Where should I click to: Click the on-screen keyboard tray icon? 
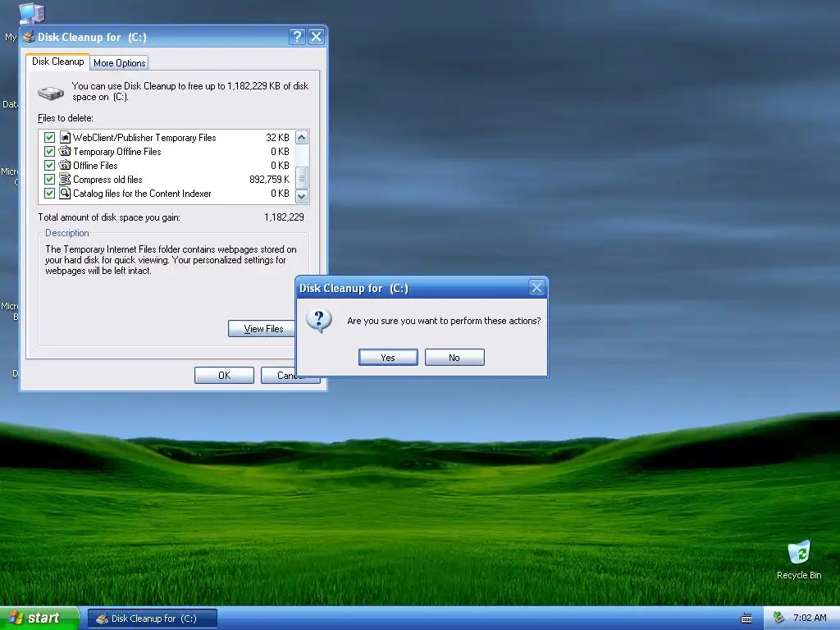[746, 619]
